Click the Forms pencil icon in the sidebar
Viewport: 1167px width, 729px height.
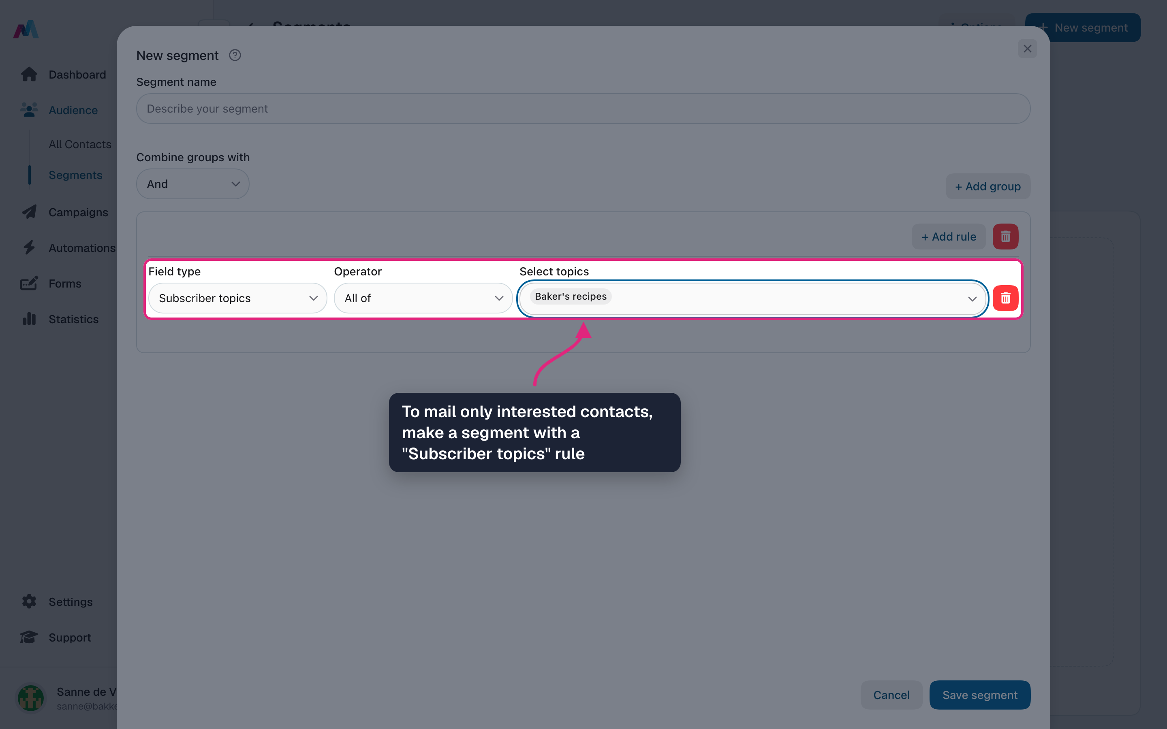click(x=29, y=283)
